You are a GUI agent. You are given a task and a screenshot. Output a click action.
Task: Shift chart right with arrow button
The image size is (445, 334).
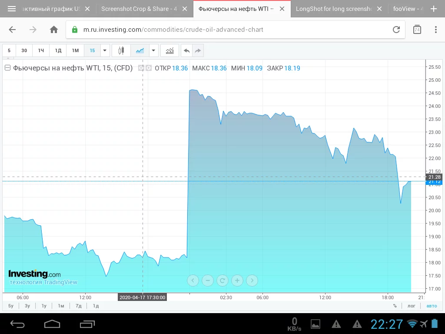(x=252, y=281)
